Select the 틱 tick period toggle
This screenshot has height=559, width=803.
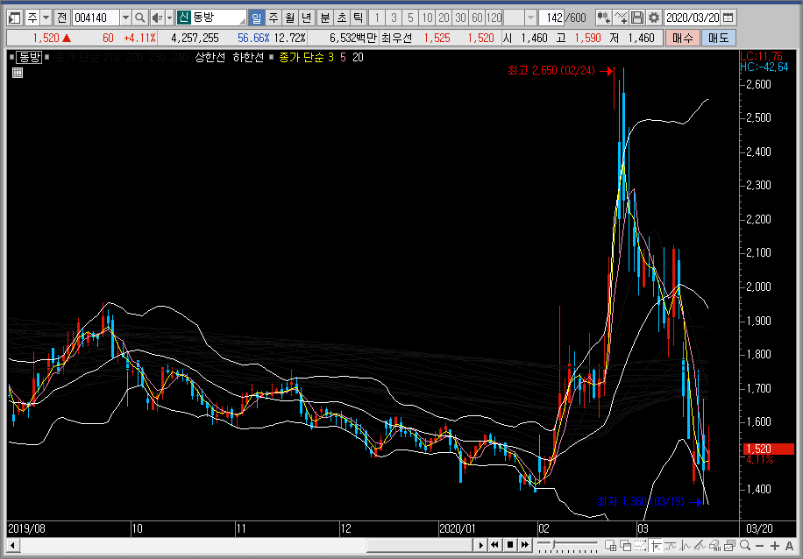(x=358, y=18)
